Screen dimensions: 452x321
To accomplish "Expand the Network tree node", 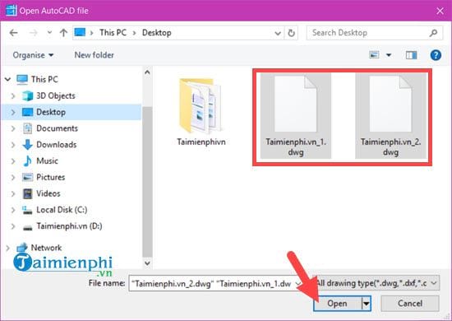I will 7,248.
